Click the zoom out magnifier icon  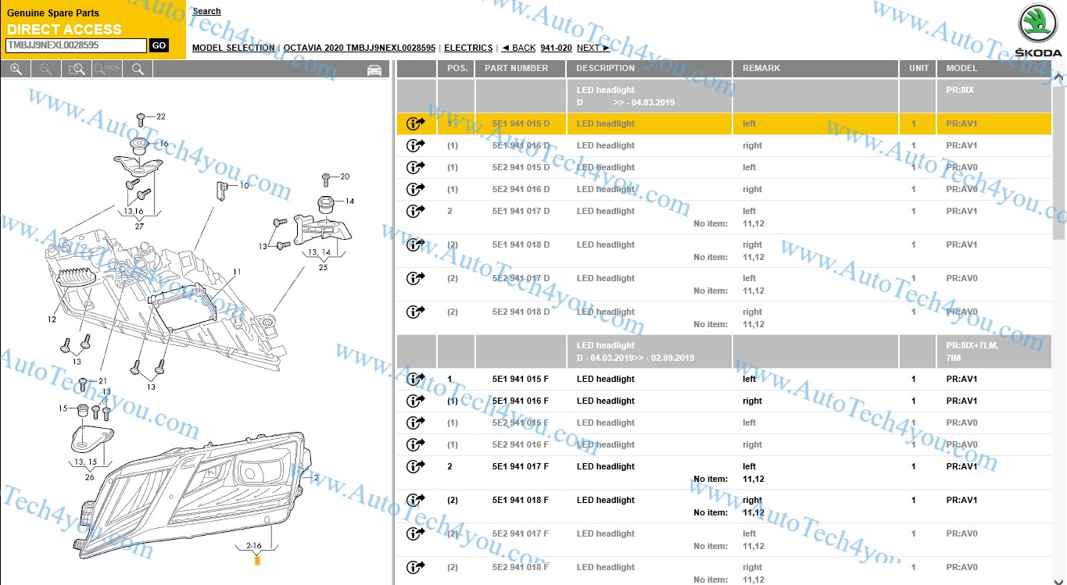pyautogui.click(x=45, y=70)
